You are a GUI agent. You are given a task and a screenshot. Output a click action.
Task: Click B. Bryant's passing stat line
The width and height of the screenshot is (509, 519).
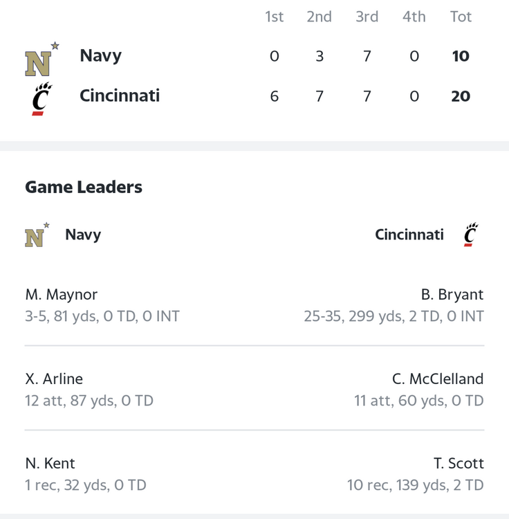click(394, 316)
